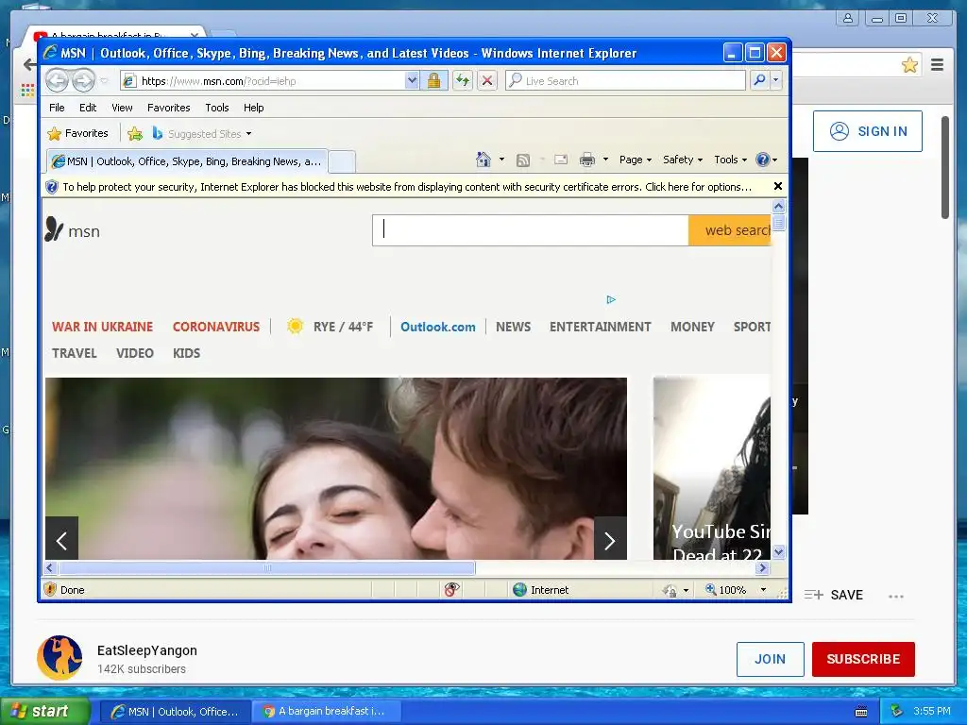Open a new blank IE tab
The image size is (967, 725).
pos(342,162)
